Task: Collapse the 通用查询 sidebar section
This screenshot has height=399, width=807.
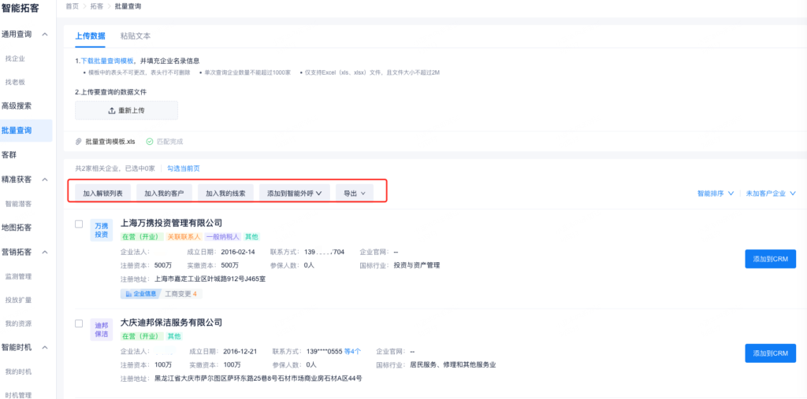Action: 45,35
